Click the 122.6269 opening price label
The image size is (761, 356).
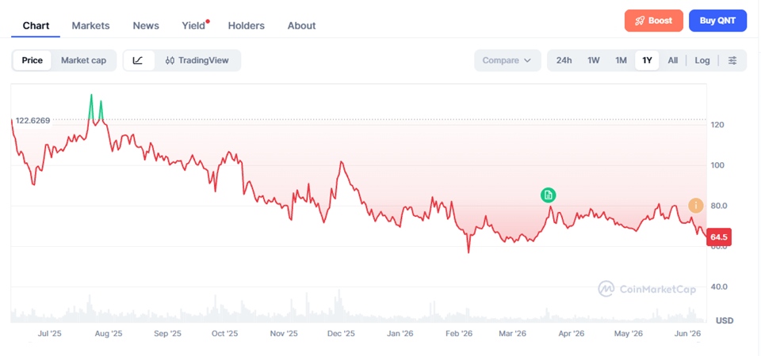click(33, 120)
